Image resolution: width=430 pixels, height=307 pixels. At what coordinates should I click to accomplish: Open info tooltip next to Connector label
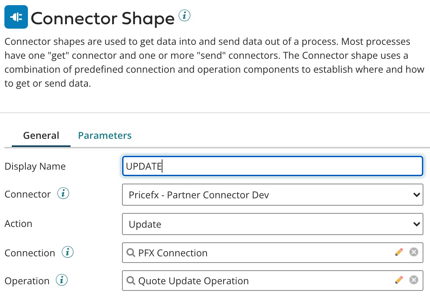(x=63, y=194)
